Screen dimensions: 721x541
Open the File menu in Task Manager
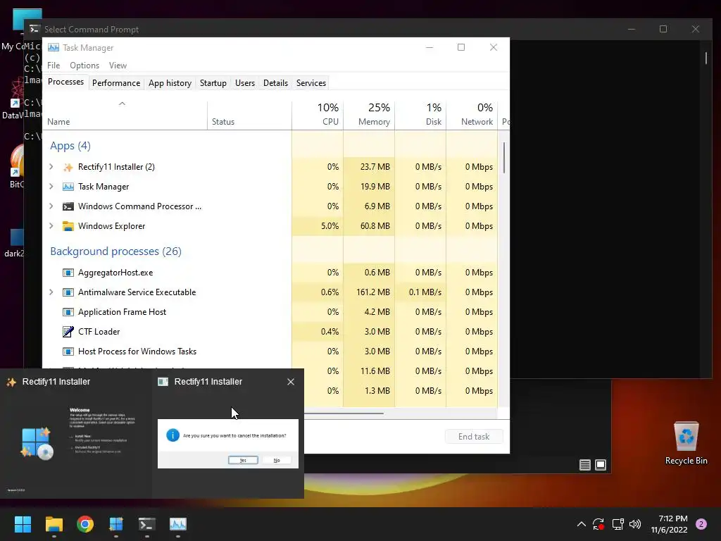point(54,66)
